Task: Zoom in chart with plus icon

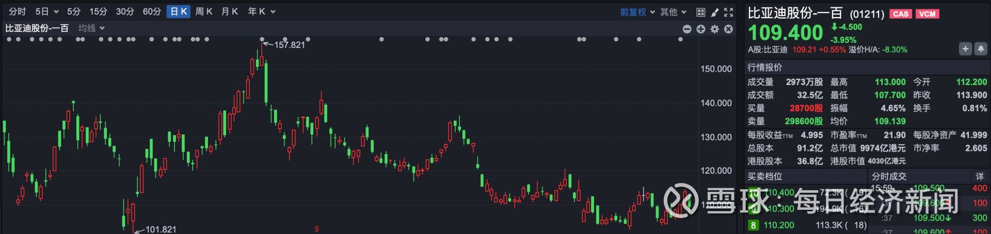Action: [x=701, y=29]
